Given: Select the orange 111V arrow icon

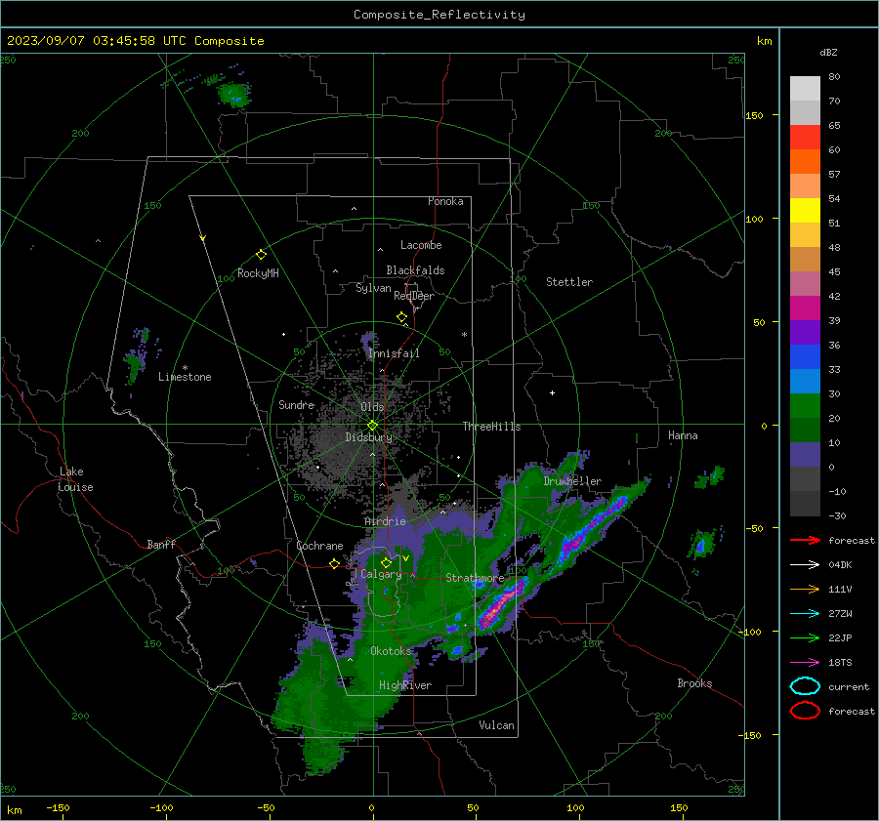Looking at the screenshot, I should 805,589.
